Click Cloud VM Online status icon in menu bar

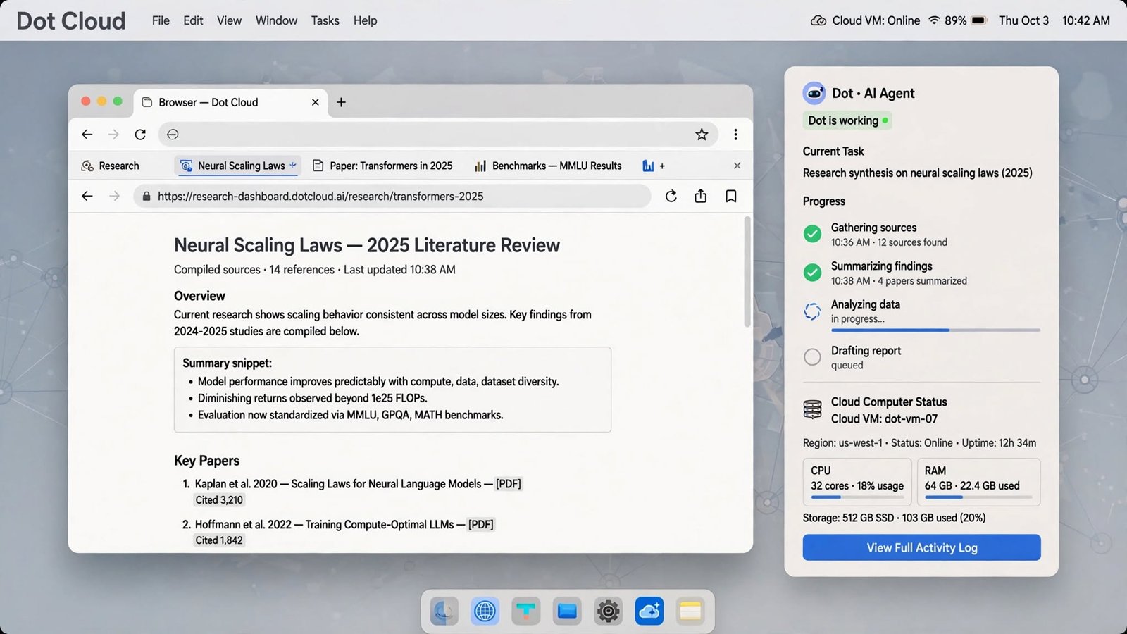pos(818,20)
